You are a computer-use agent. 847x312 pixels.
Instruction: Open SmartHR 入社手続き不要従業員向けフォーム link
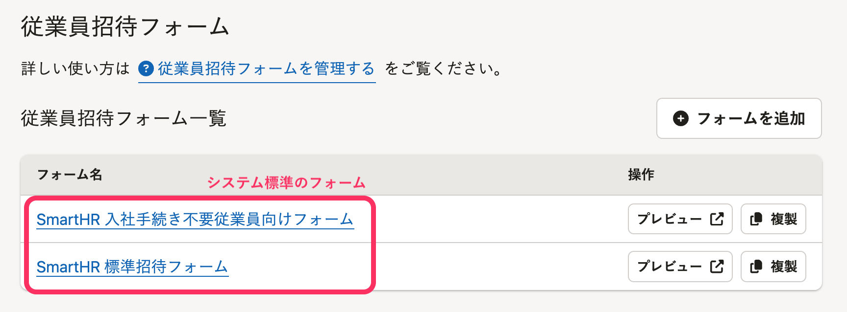coord(195,220)
